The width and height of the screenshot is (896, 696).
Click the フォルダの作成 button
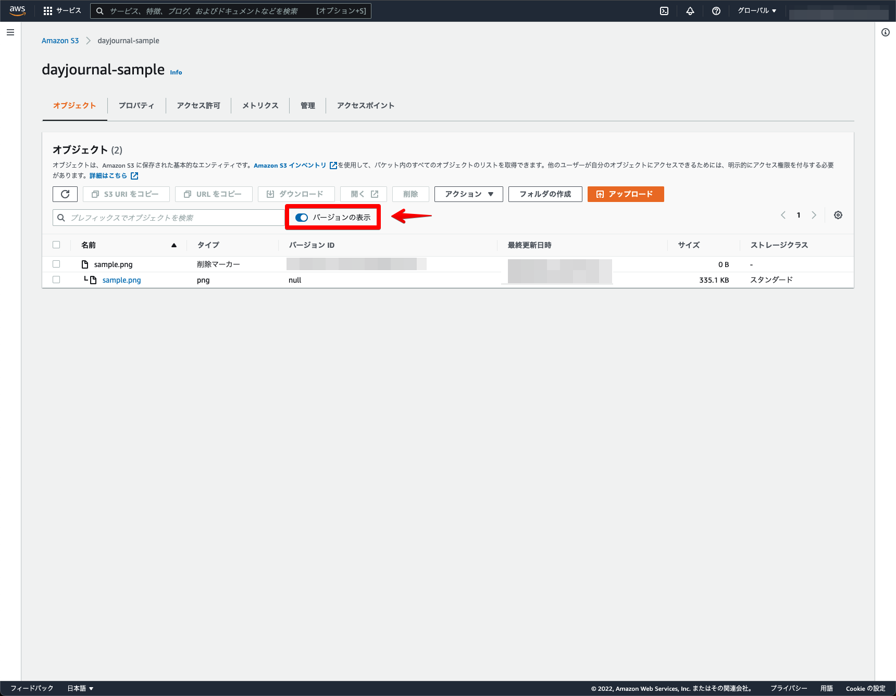(x=545, y=194)
